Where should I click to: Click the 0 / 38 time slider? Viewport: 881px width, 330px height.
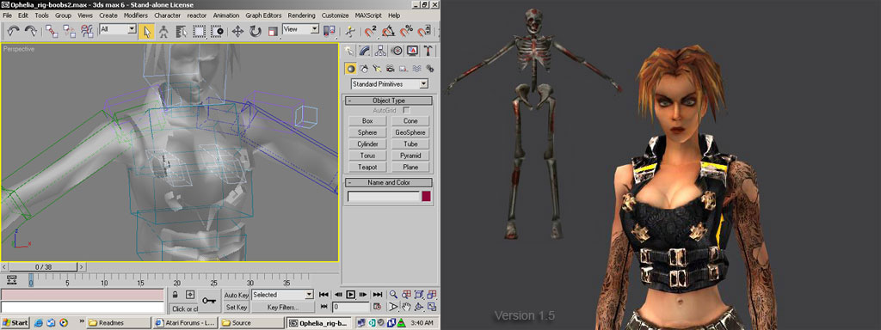[x=44, y=267]
